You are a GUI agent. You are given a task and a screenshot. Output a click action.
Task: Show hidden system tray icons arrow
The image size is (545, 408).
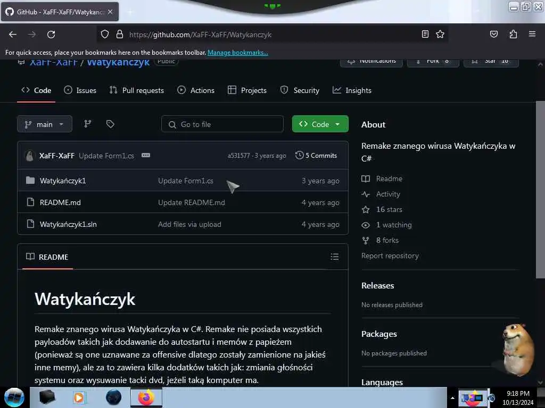[x=452, y=398]
